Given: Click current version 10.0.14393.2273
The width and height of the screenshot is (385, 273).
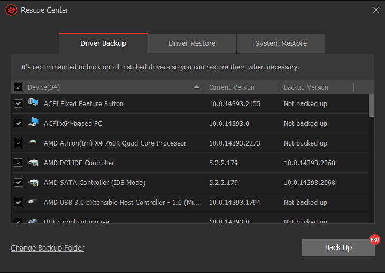Looking at the screenshot, I should click(x=235, y=143).
